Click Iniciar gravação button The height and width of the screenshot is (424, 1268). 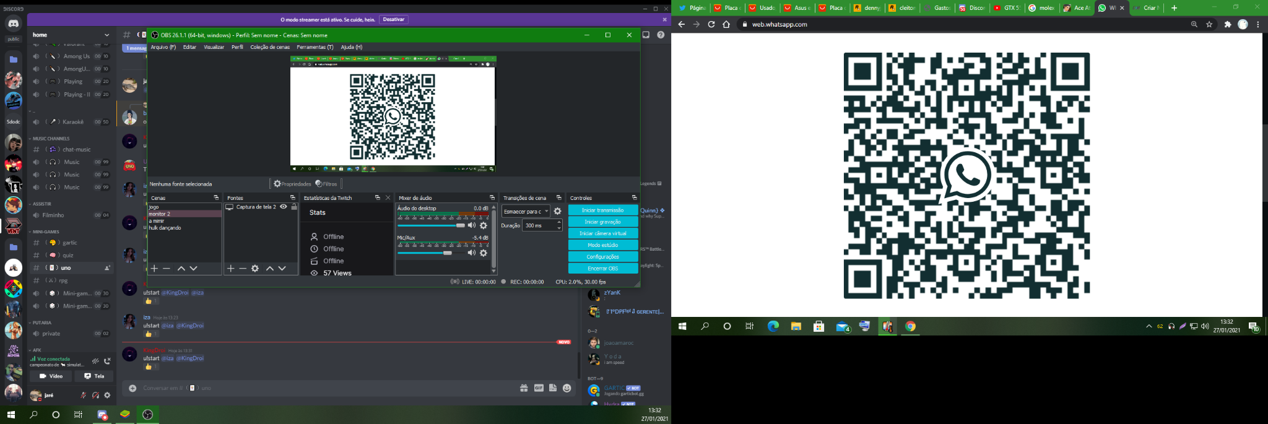point(603,222)
